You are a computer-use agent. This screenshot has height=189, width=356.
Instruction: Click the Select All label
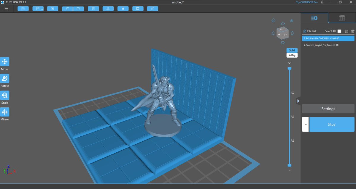[x=330, y=31]
